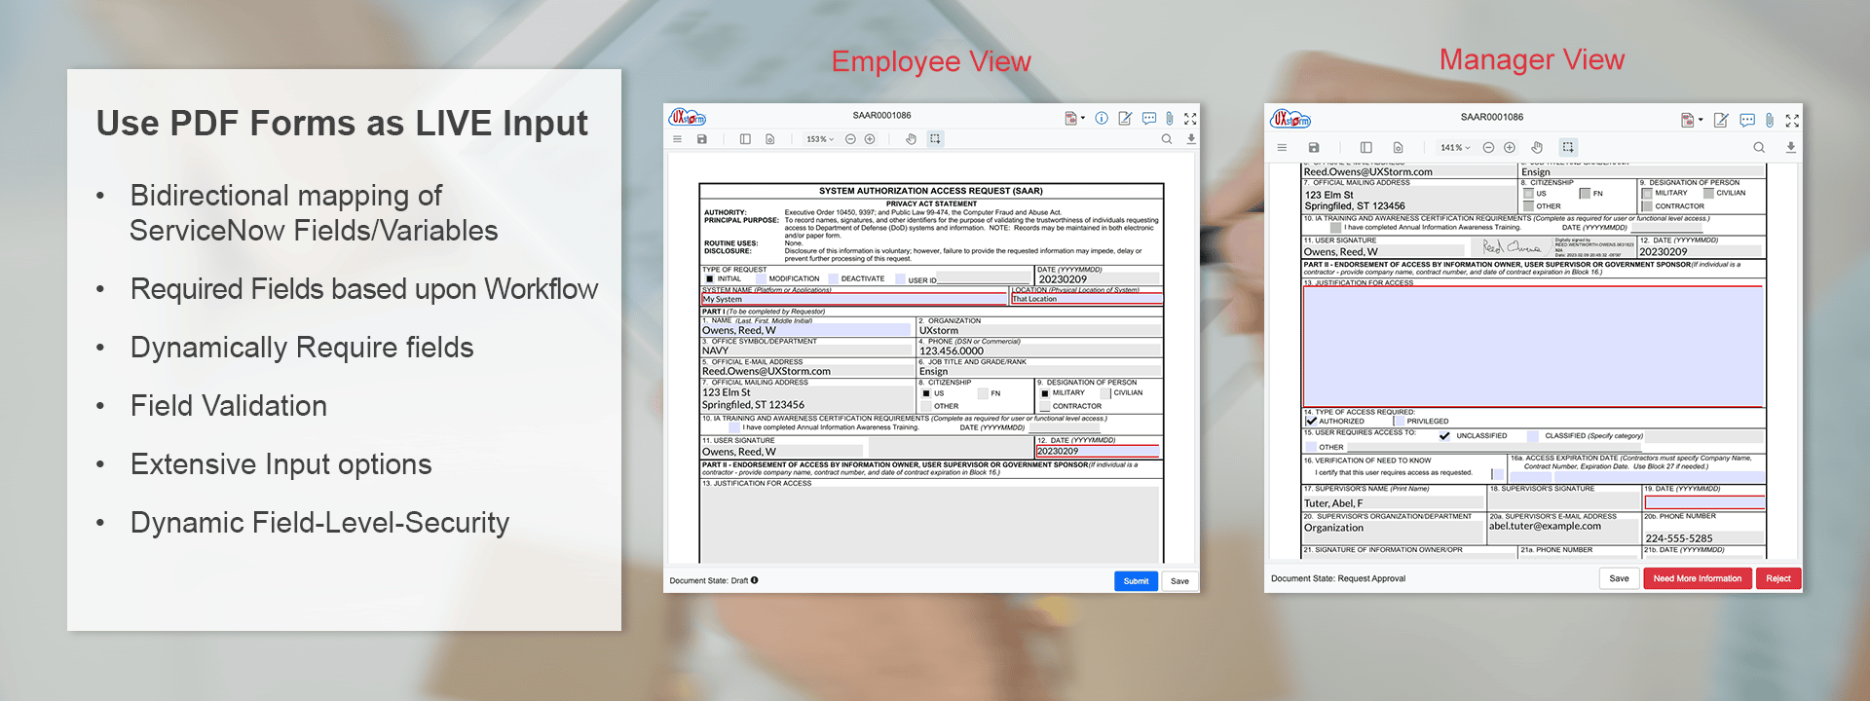Screen dimensions: 1870x701
Task: Click block 12 date field in Employee form
Action: point(1097,451)
